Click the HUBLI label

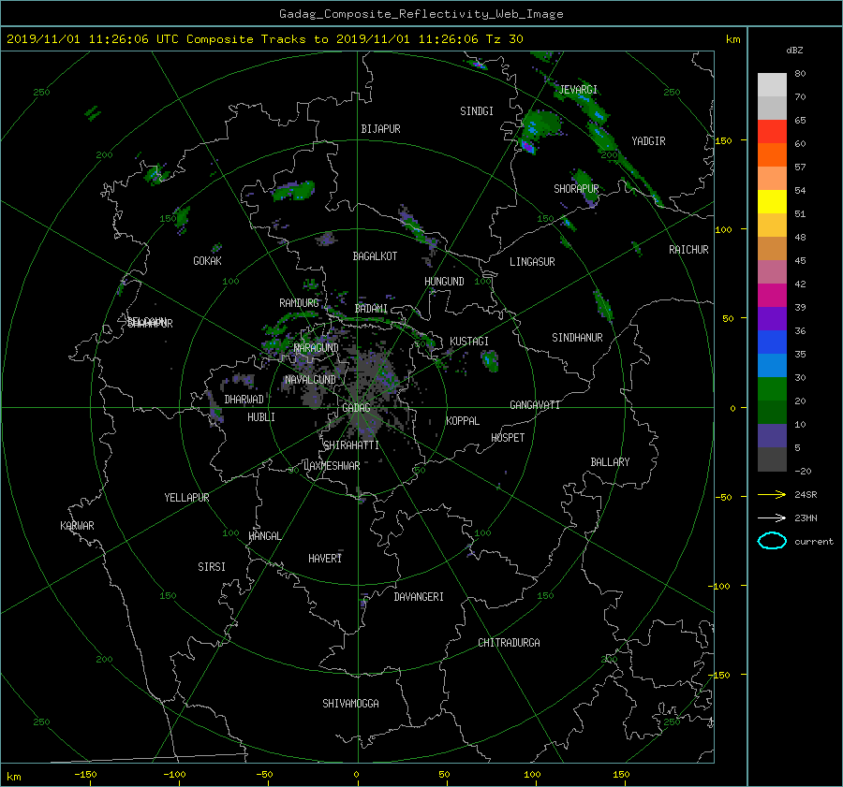coord(261,416)
